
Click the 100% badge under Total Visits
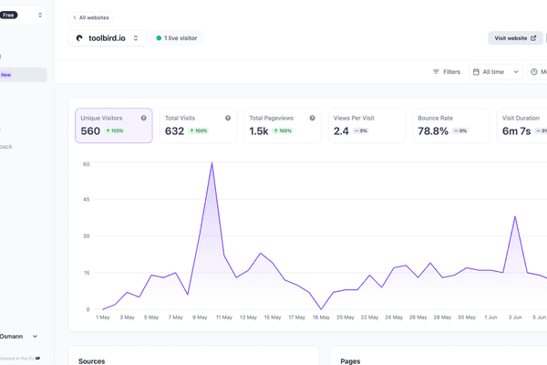199,131
